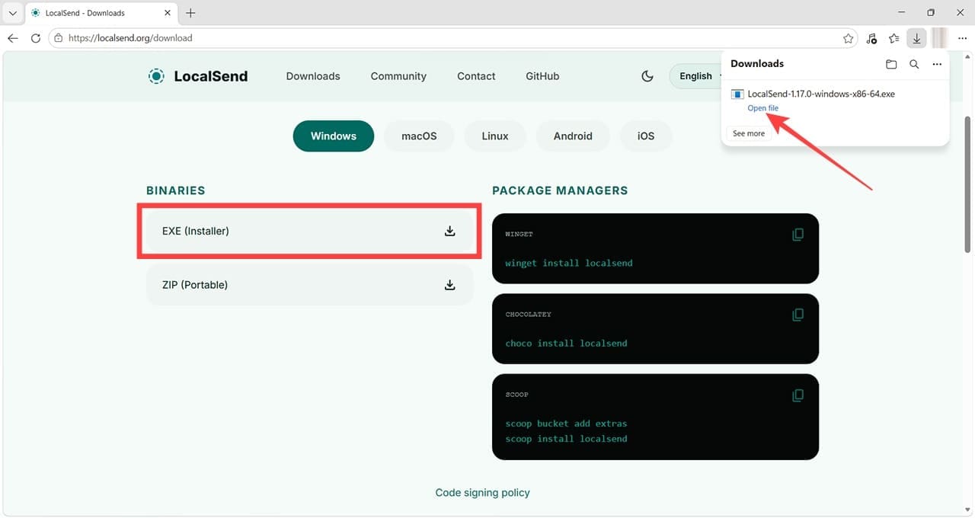Click browser back arrow button
This screenshot has height=518, width=975.
pyautogui.click(x=13, y=38)
